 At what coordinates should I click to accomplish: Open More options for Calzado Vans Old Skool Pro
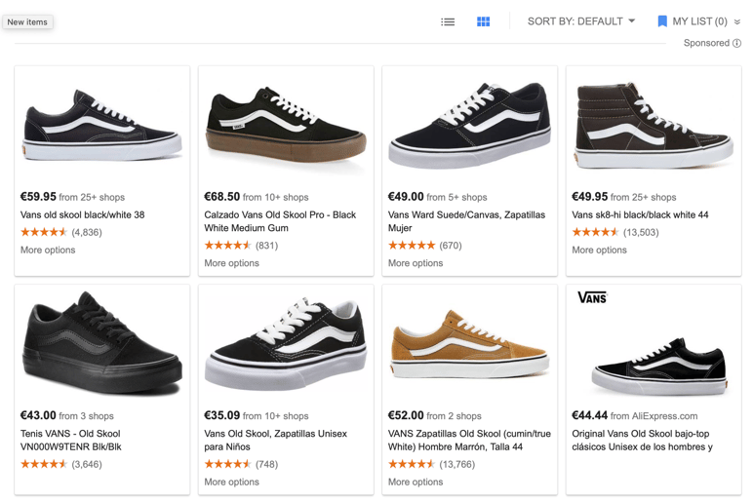[x=231, y=263]
